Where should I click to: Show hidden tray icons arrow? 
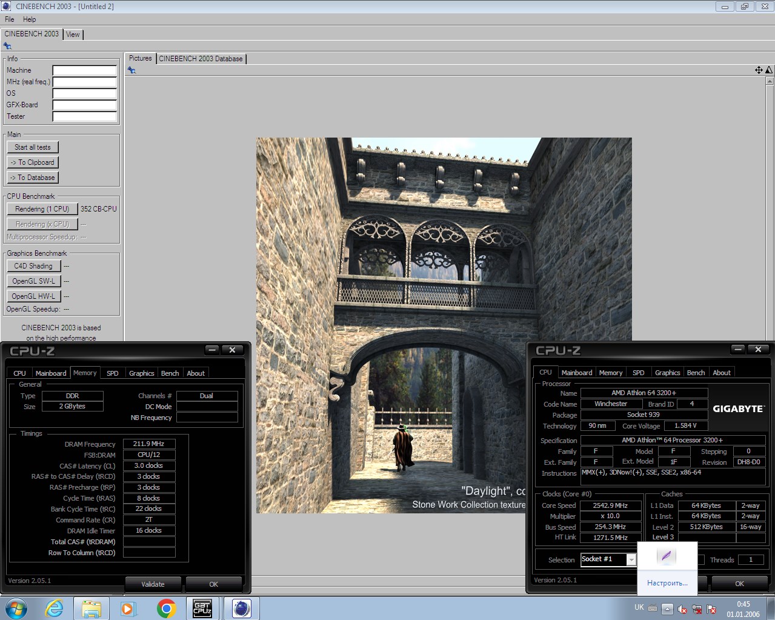(x=667, y=608)
